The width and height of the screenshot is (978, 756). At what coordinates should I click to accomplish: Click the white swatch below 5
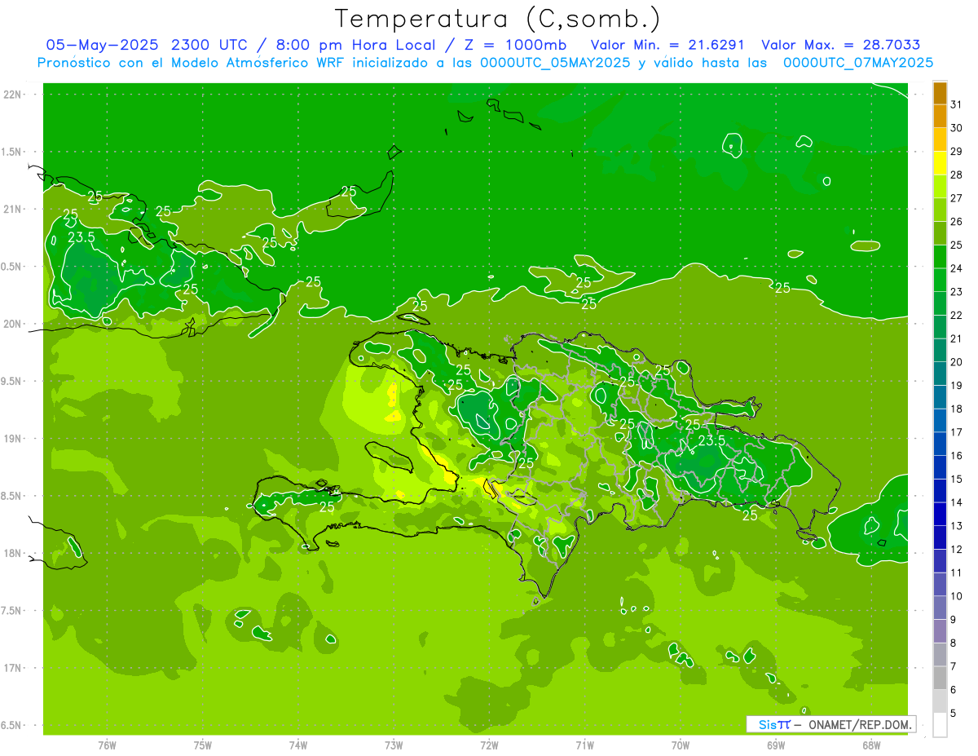click(x=940, y=725)
